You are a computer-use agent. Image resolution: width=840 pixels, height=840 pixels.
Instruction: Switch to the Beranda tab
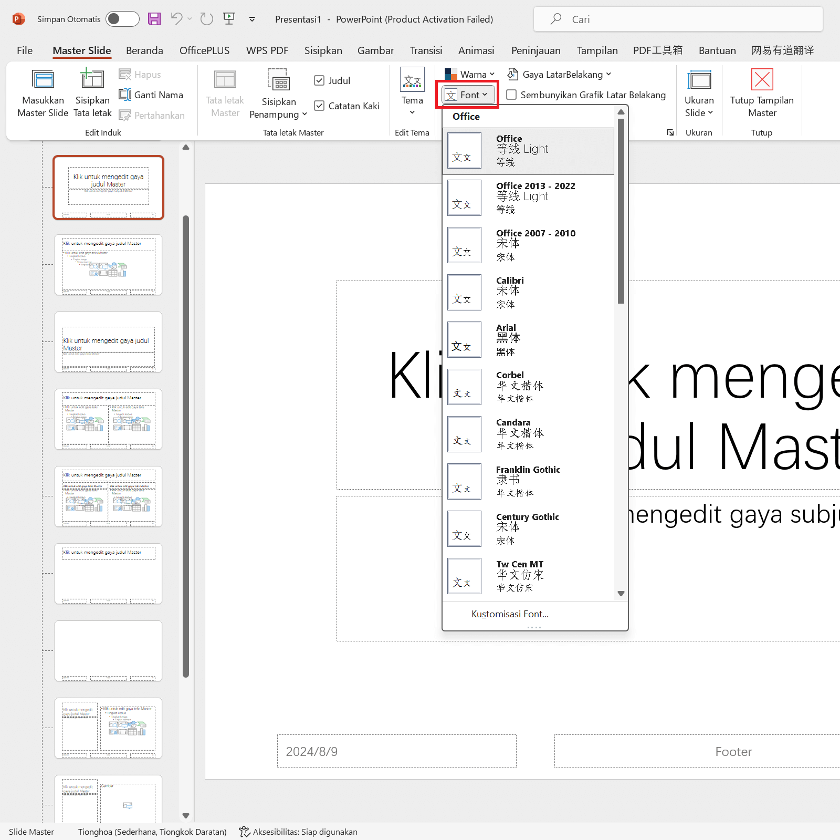144,50
